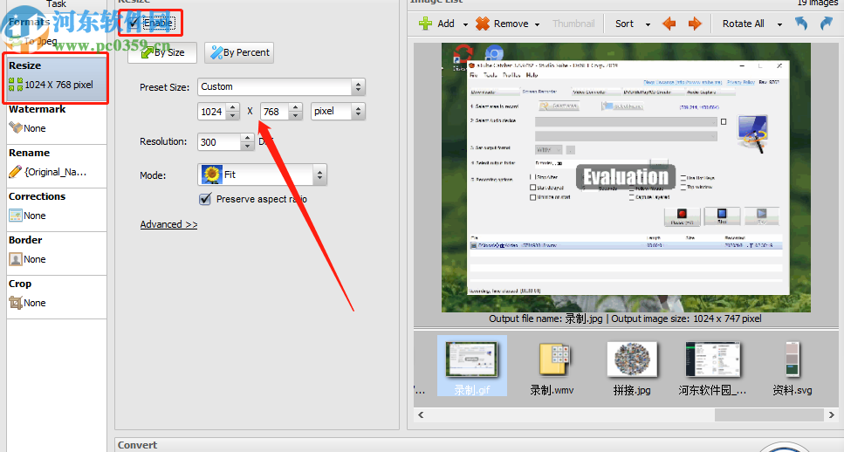This screenshot has width=844, height=452.
Task: Rotate all images counterclockwise
Action: (x=801, y=24)
